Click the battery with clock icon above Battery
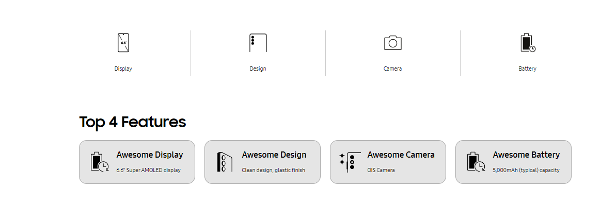 click(x=528, y=42)
